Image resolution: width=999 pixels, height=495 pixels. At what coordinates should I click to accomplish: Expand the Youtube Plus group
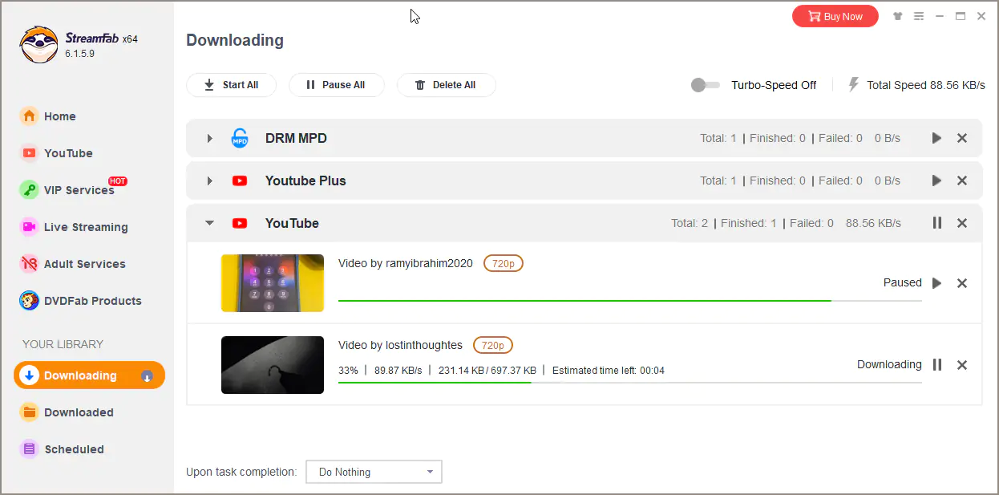[x=209, y=181]
